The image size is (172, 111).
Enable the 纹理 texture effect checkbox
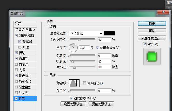tap(20, 47)
